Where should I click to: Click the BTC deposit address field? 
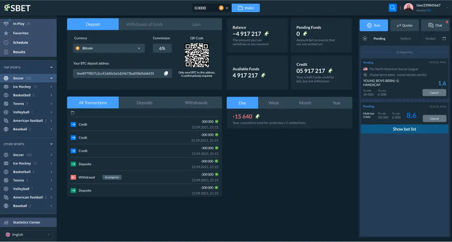[117, 73]
